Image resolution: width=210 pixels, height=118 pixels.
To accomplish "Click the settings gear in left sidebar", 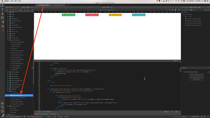I will point(2,111).
